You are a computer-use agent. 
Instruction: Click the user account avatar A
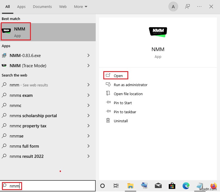(x=173, y=6)
